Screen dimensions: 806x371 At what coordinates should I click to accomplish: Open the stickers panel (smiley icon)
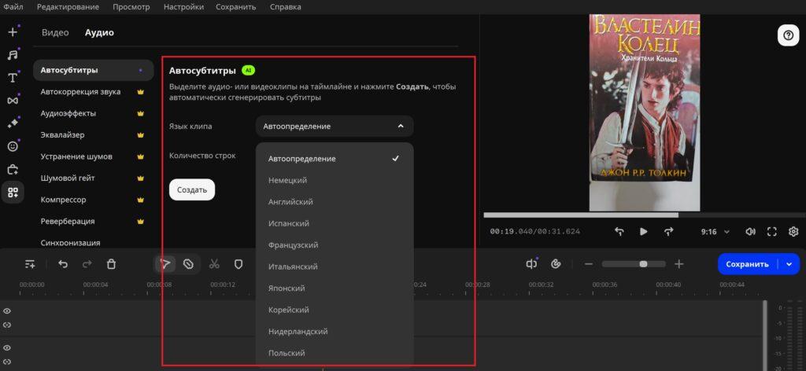point(13,147)
